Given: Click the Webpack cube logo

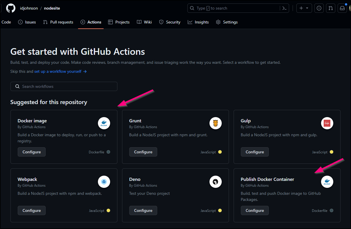Looking at the screenshot, I should click(104, 182).
